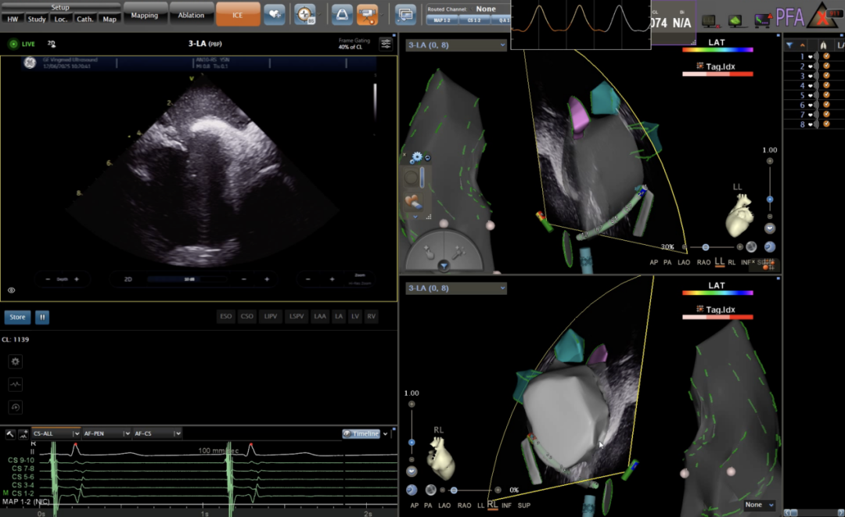This screenshot has height=517, width=845.
Task: Expand the arrow next to Timeline
Action: click(x=386, y=433)
